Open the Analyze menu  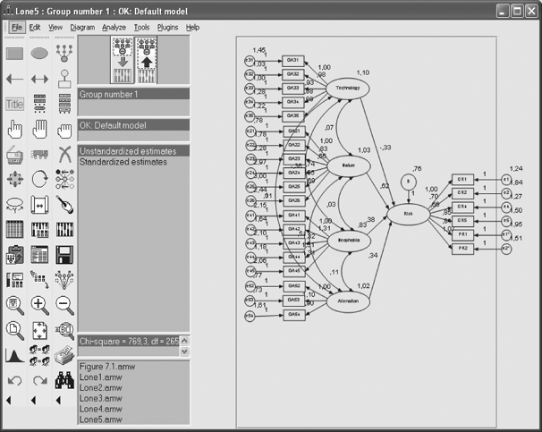114,28
